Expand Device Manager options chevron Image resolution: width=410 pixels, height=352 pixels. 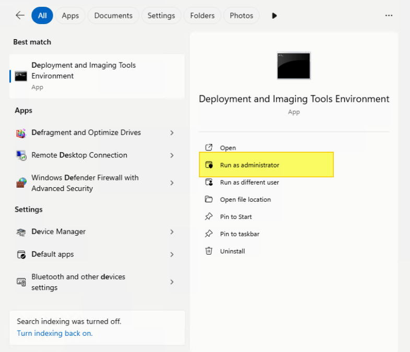pos(172,232)
